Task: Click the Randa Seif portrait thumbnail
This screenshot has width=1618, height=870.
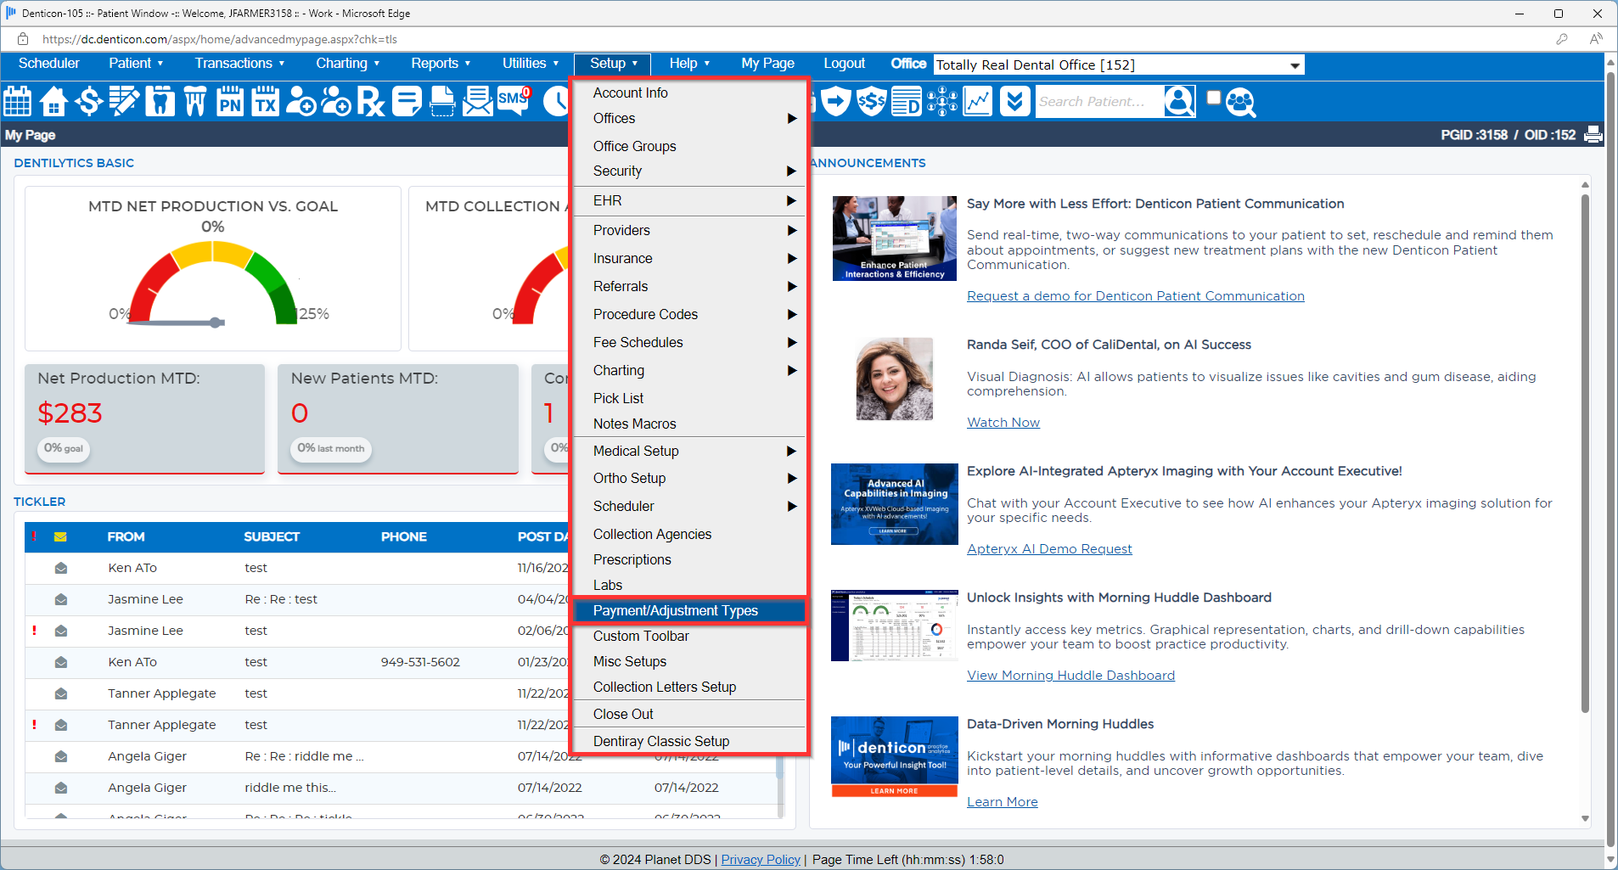Action: tap(894, 379)
